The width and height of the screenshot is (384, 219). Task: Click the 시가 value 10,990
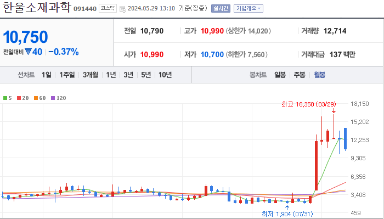click(x=152, y=54)
